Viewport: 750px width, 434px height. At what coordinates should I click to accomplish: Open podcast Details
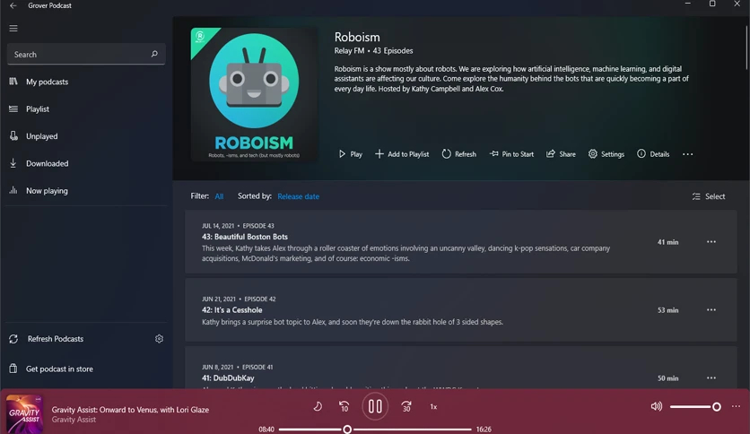tap(653, 154)
